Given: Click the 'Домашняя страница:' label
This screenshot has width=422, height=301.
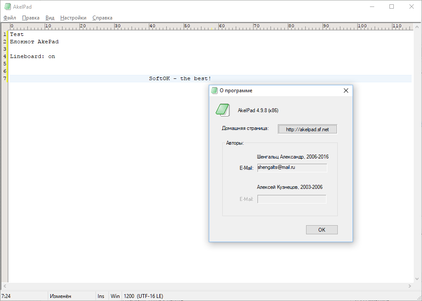Looking at the screenshot, I should pos(245,128).
